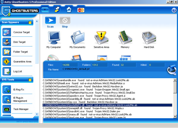Select the CD disc scan target icon
Viewport: 178px width, 128px height.
[53, 57]
